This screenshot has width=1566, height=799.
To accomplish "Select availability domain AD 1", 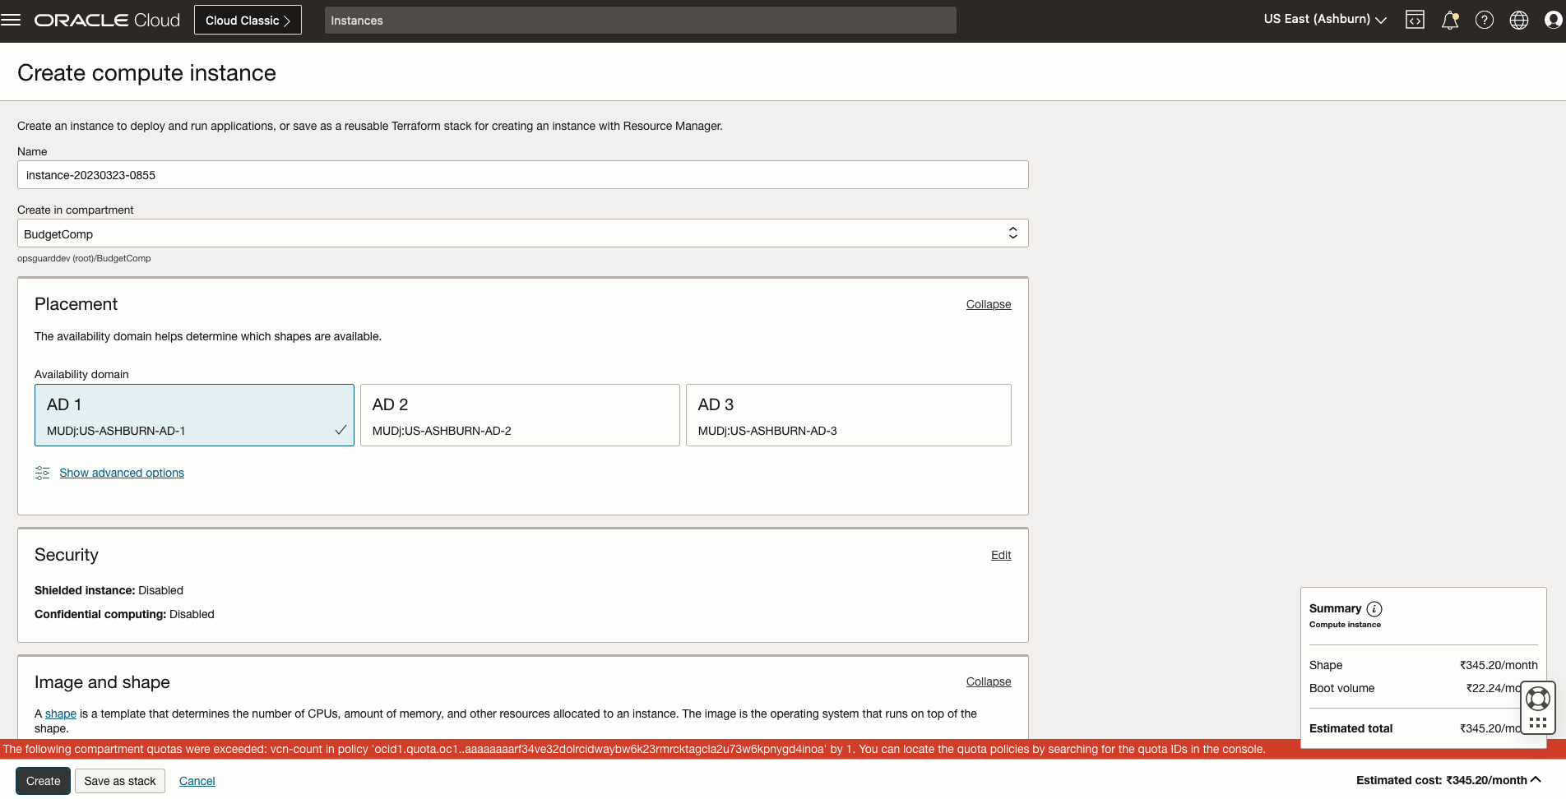I will pyautogui.click(x=194, y=415).
